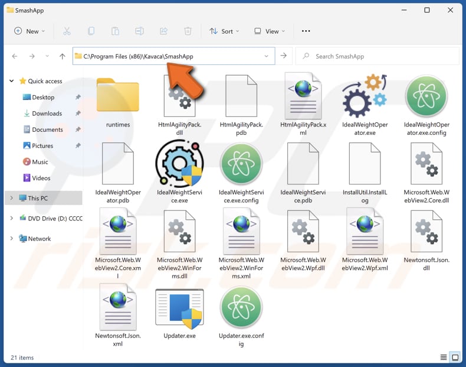Click the Delete trash icon in toolbar
The image size is (466, 367).
click(x=188, y=31)
